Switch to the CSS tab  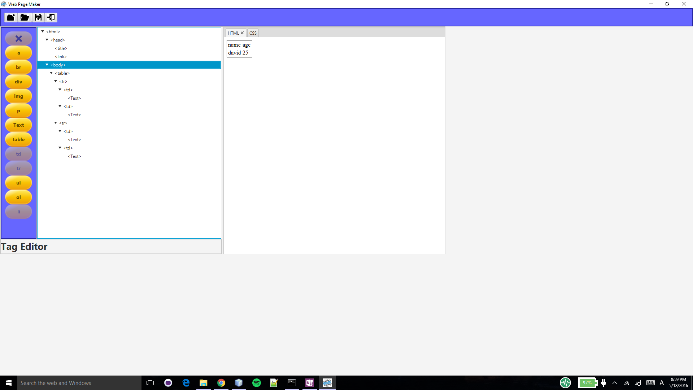(253, 33)
